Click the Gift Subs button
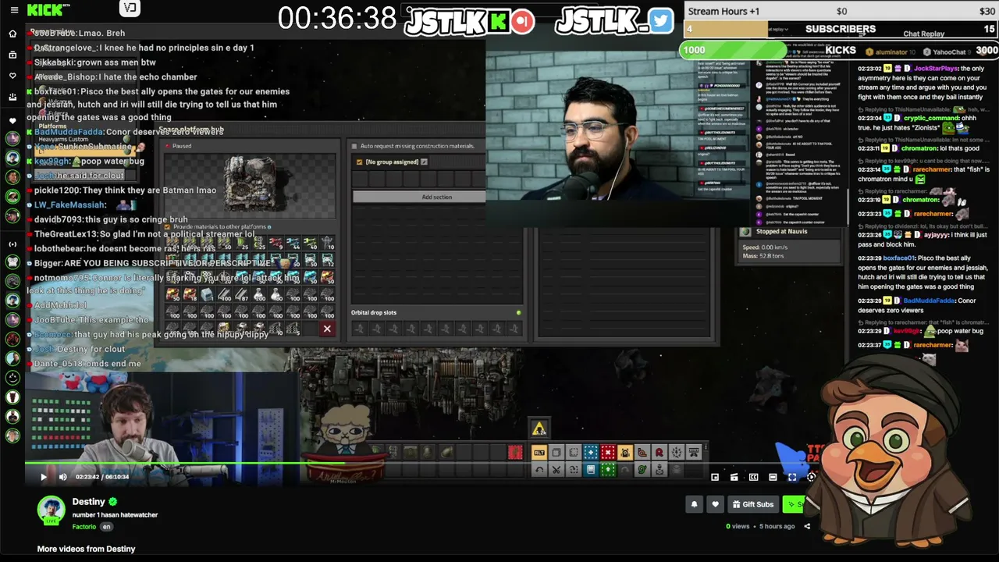 click(753, 504)
